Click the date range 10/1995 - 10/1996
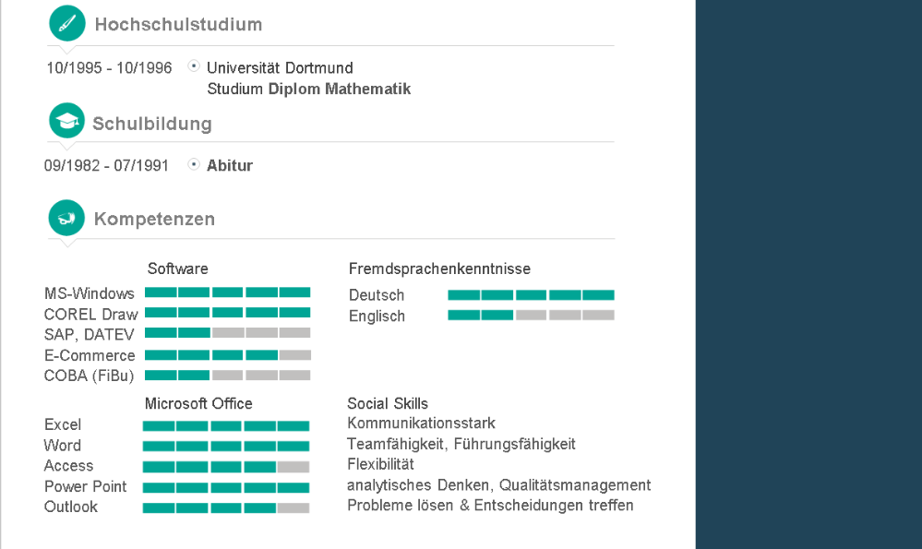 coord(109,68)
